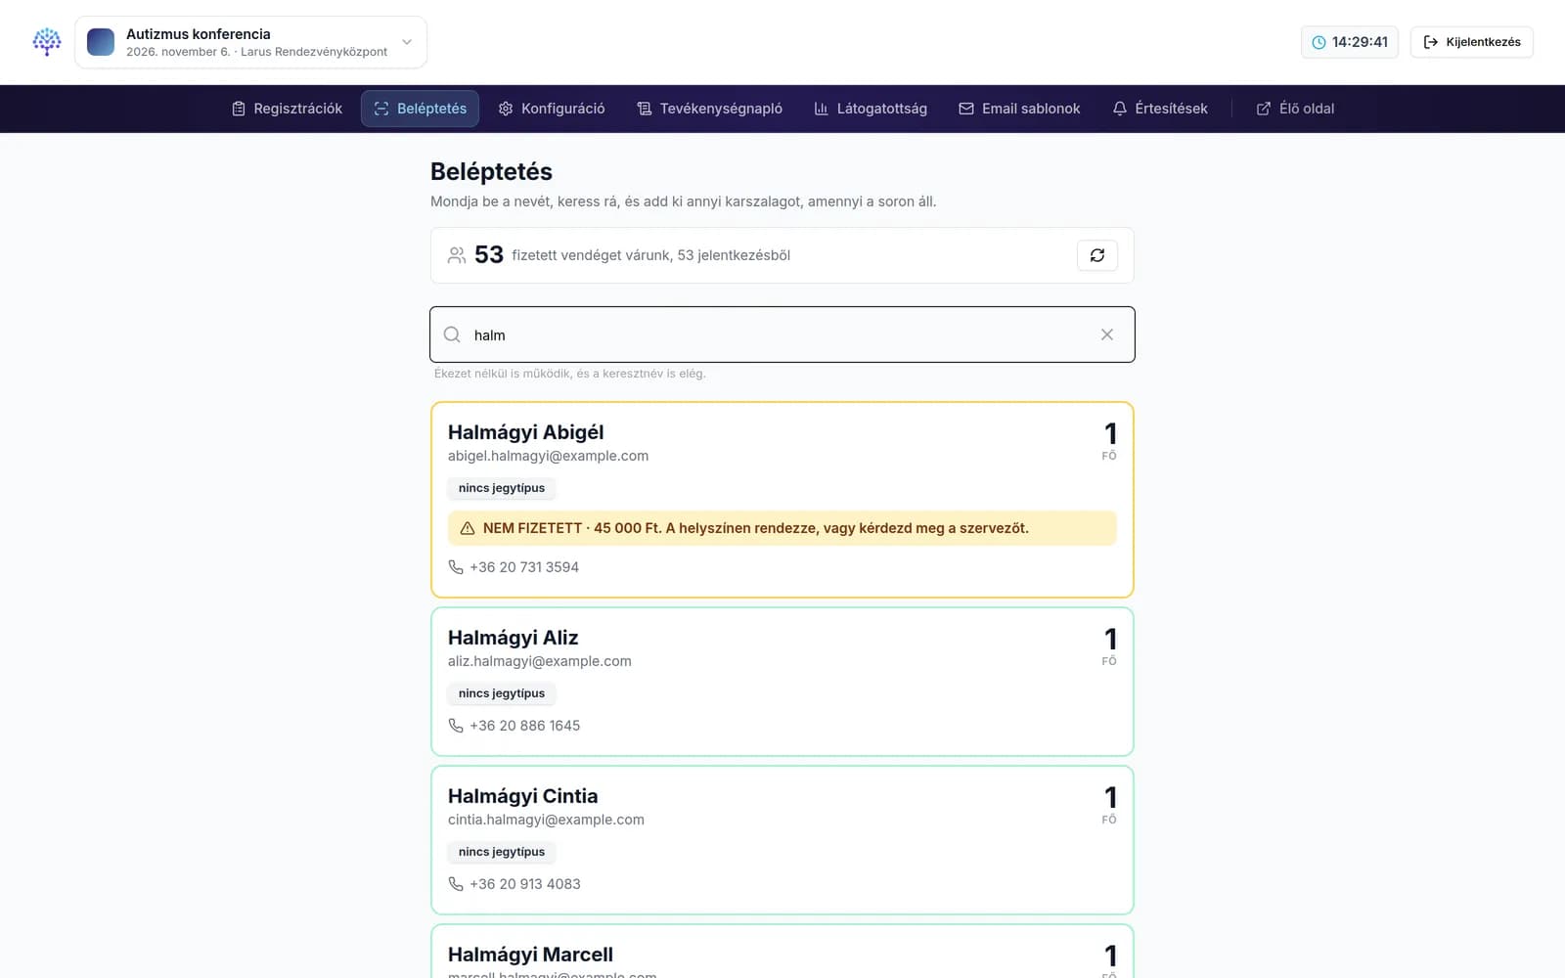The height and width of the screenshot is (978, 1565).
Task: Open the Email sablonok tab
Action: pos(1019,109)
